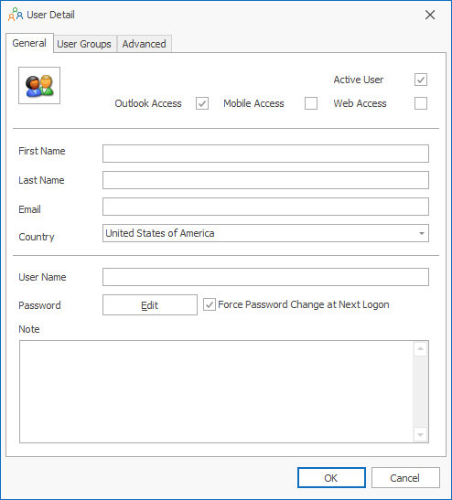The height and width of the screenshot is (500, 452).
Task: Click the user avatar picture icon
Action: coord(39,85)
